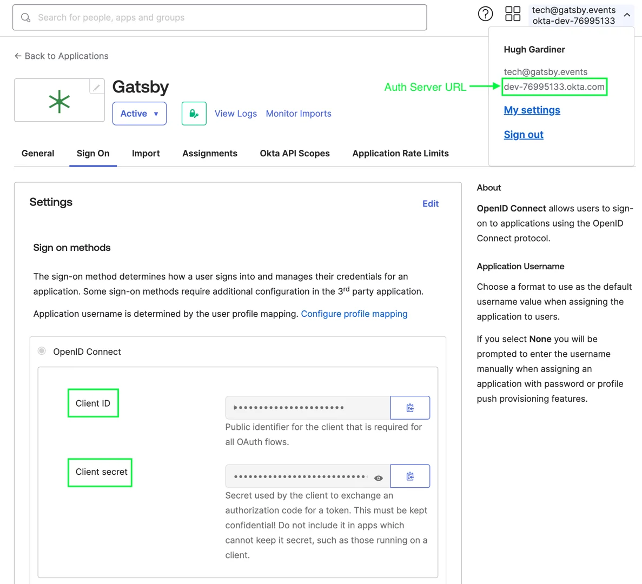Image resolution: width=642 pixels, height=584 pixels.
Task: Click the Gatsby application title
Action: point(141,87)
